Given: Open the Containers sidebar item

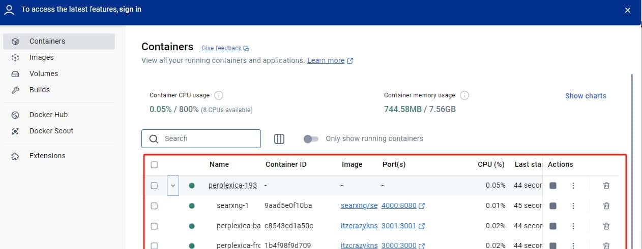Looking at the screenshot, I should [59, 41].
